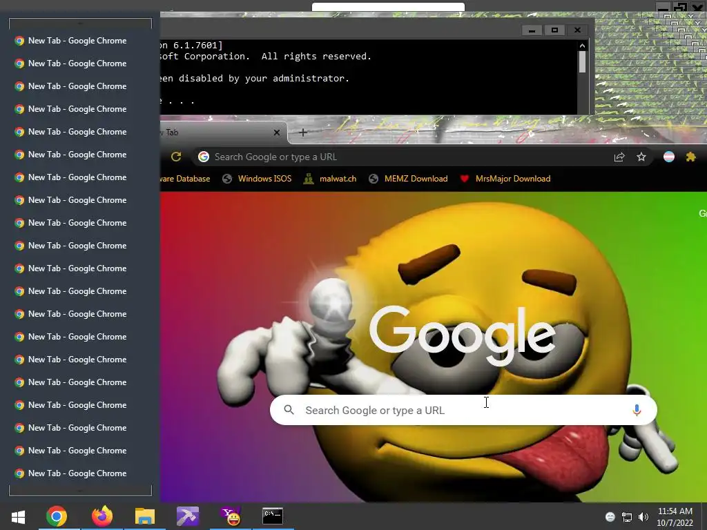Click the Google logo on the page
The height and width of the screenshot is (530, 707).
click(463, 335)
